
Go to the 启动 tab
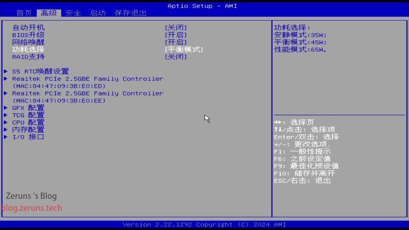98,13
